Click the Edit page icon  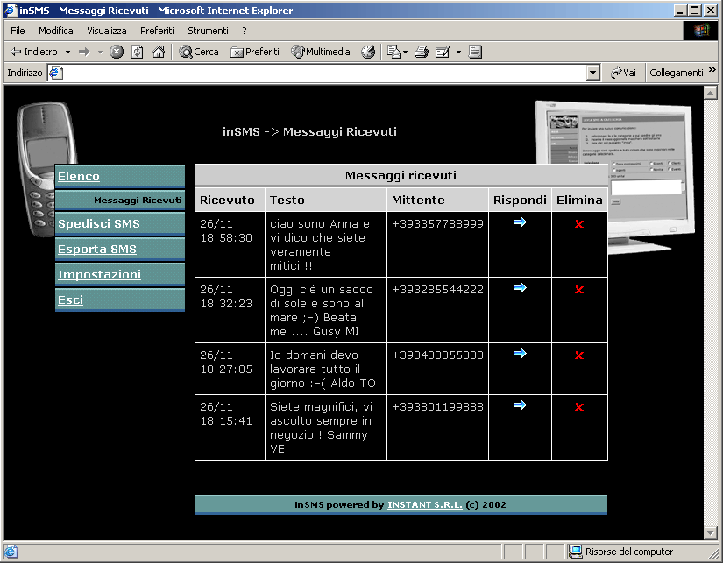tap(443, 52)
